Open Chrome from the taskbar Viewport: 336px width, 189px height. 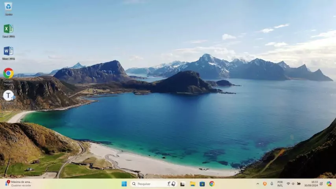(x=212, y=184)
